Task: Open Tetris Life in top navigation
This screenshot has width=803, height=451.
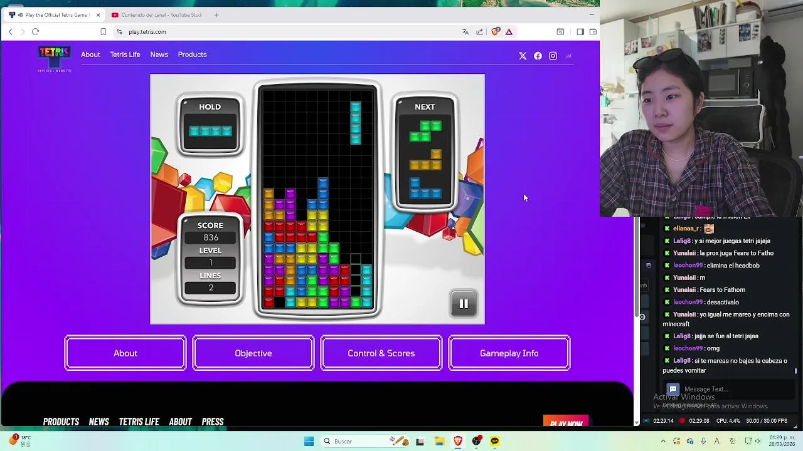Action: pyautogui.click(x=125, y=54)
